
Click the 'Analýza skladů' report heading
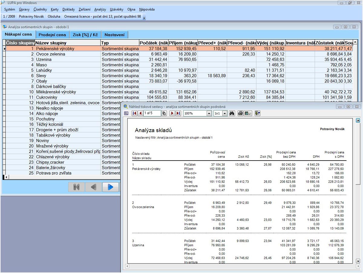153,130
